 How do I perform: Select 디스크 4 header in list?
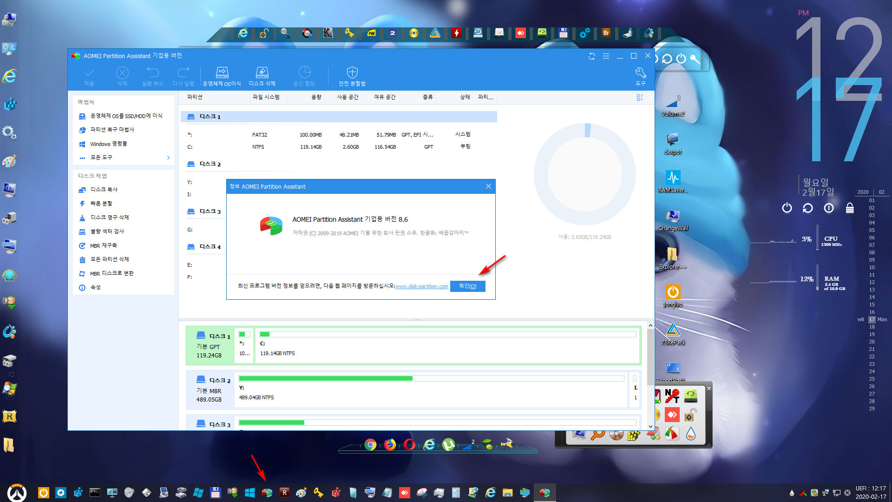pyautogui.click(x=204, y=247)
